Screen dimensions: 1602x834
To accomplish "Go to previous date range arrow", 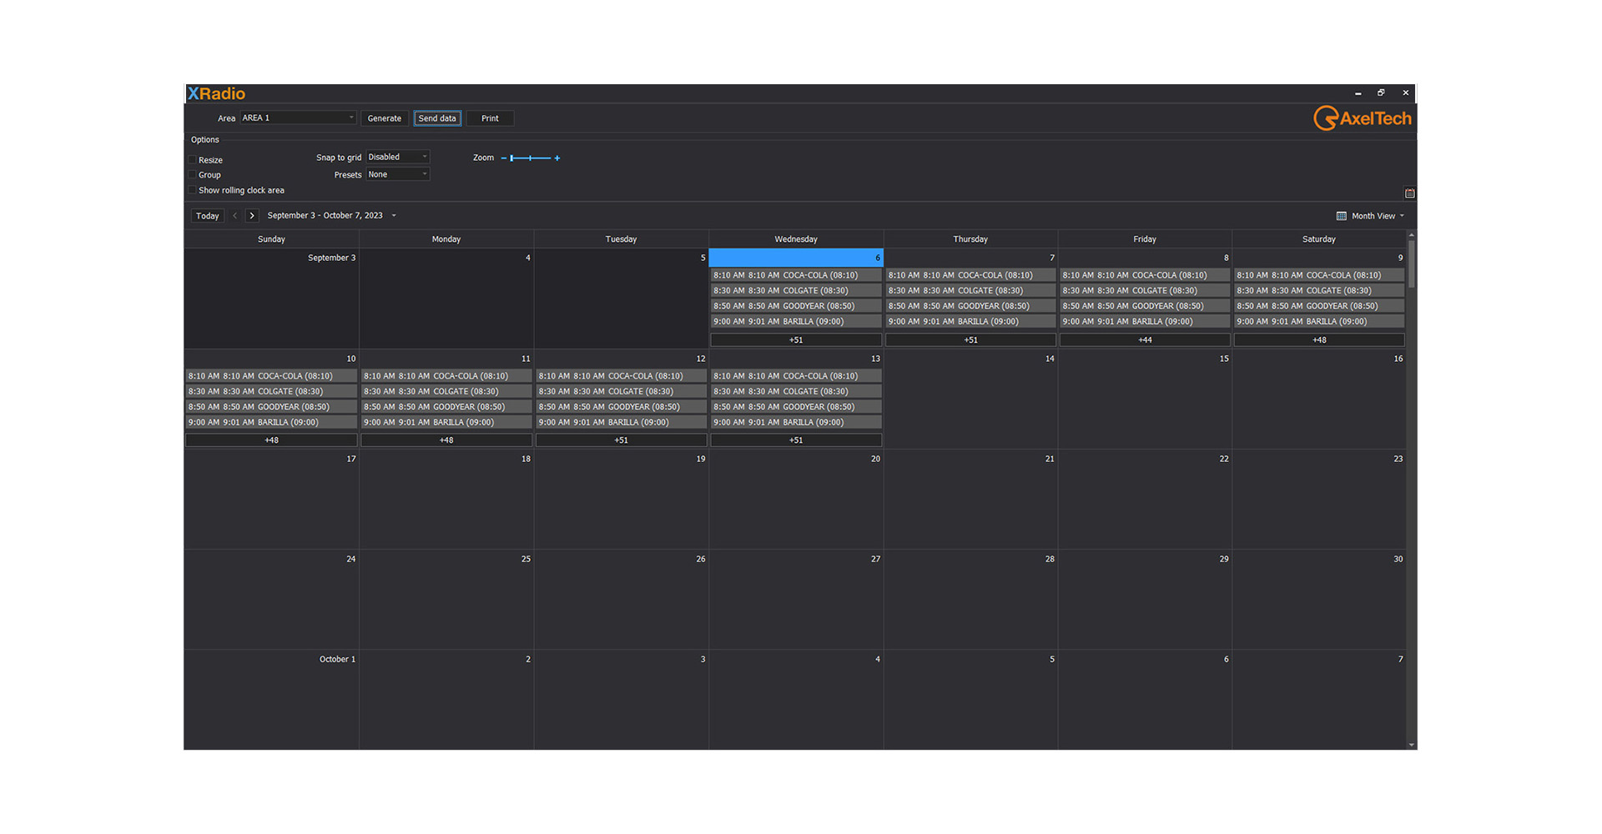I will click(x=235, y=216).
